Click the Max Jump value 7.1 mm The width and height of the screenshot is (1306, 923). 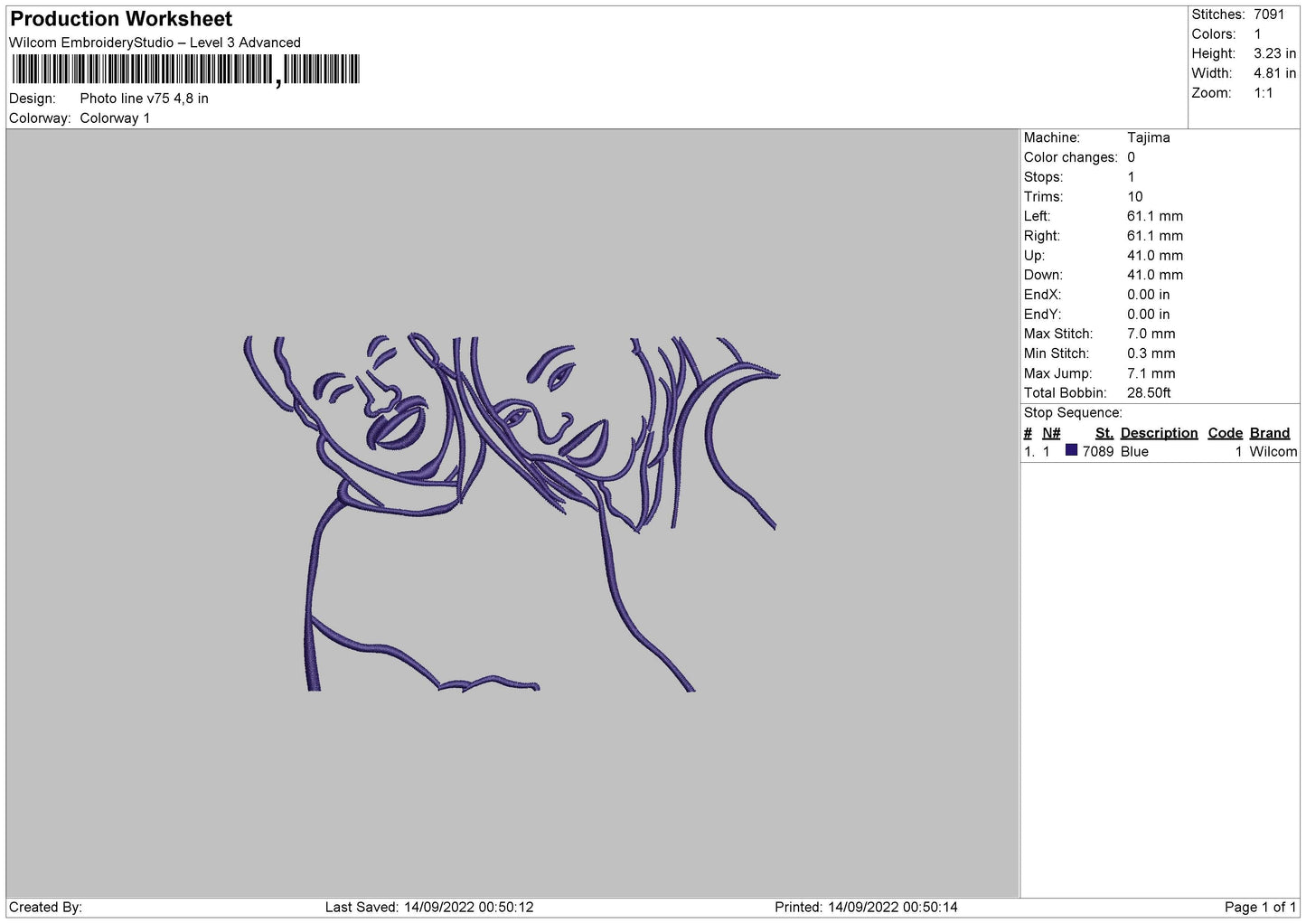tap(1151, 373)
